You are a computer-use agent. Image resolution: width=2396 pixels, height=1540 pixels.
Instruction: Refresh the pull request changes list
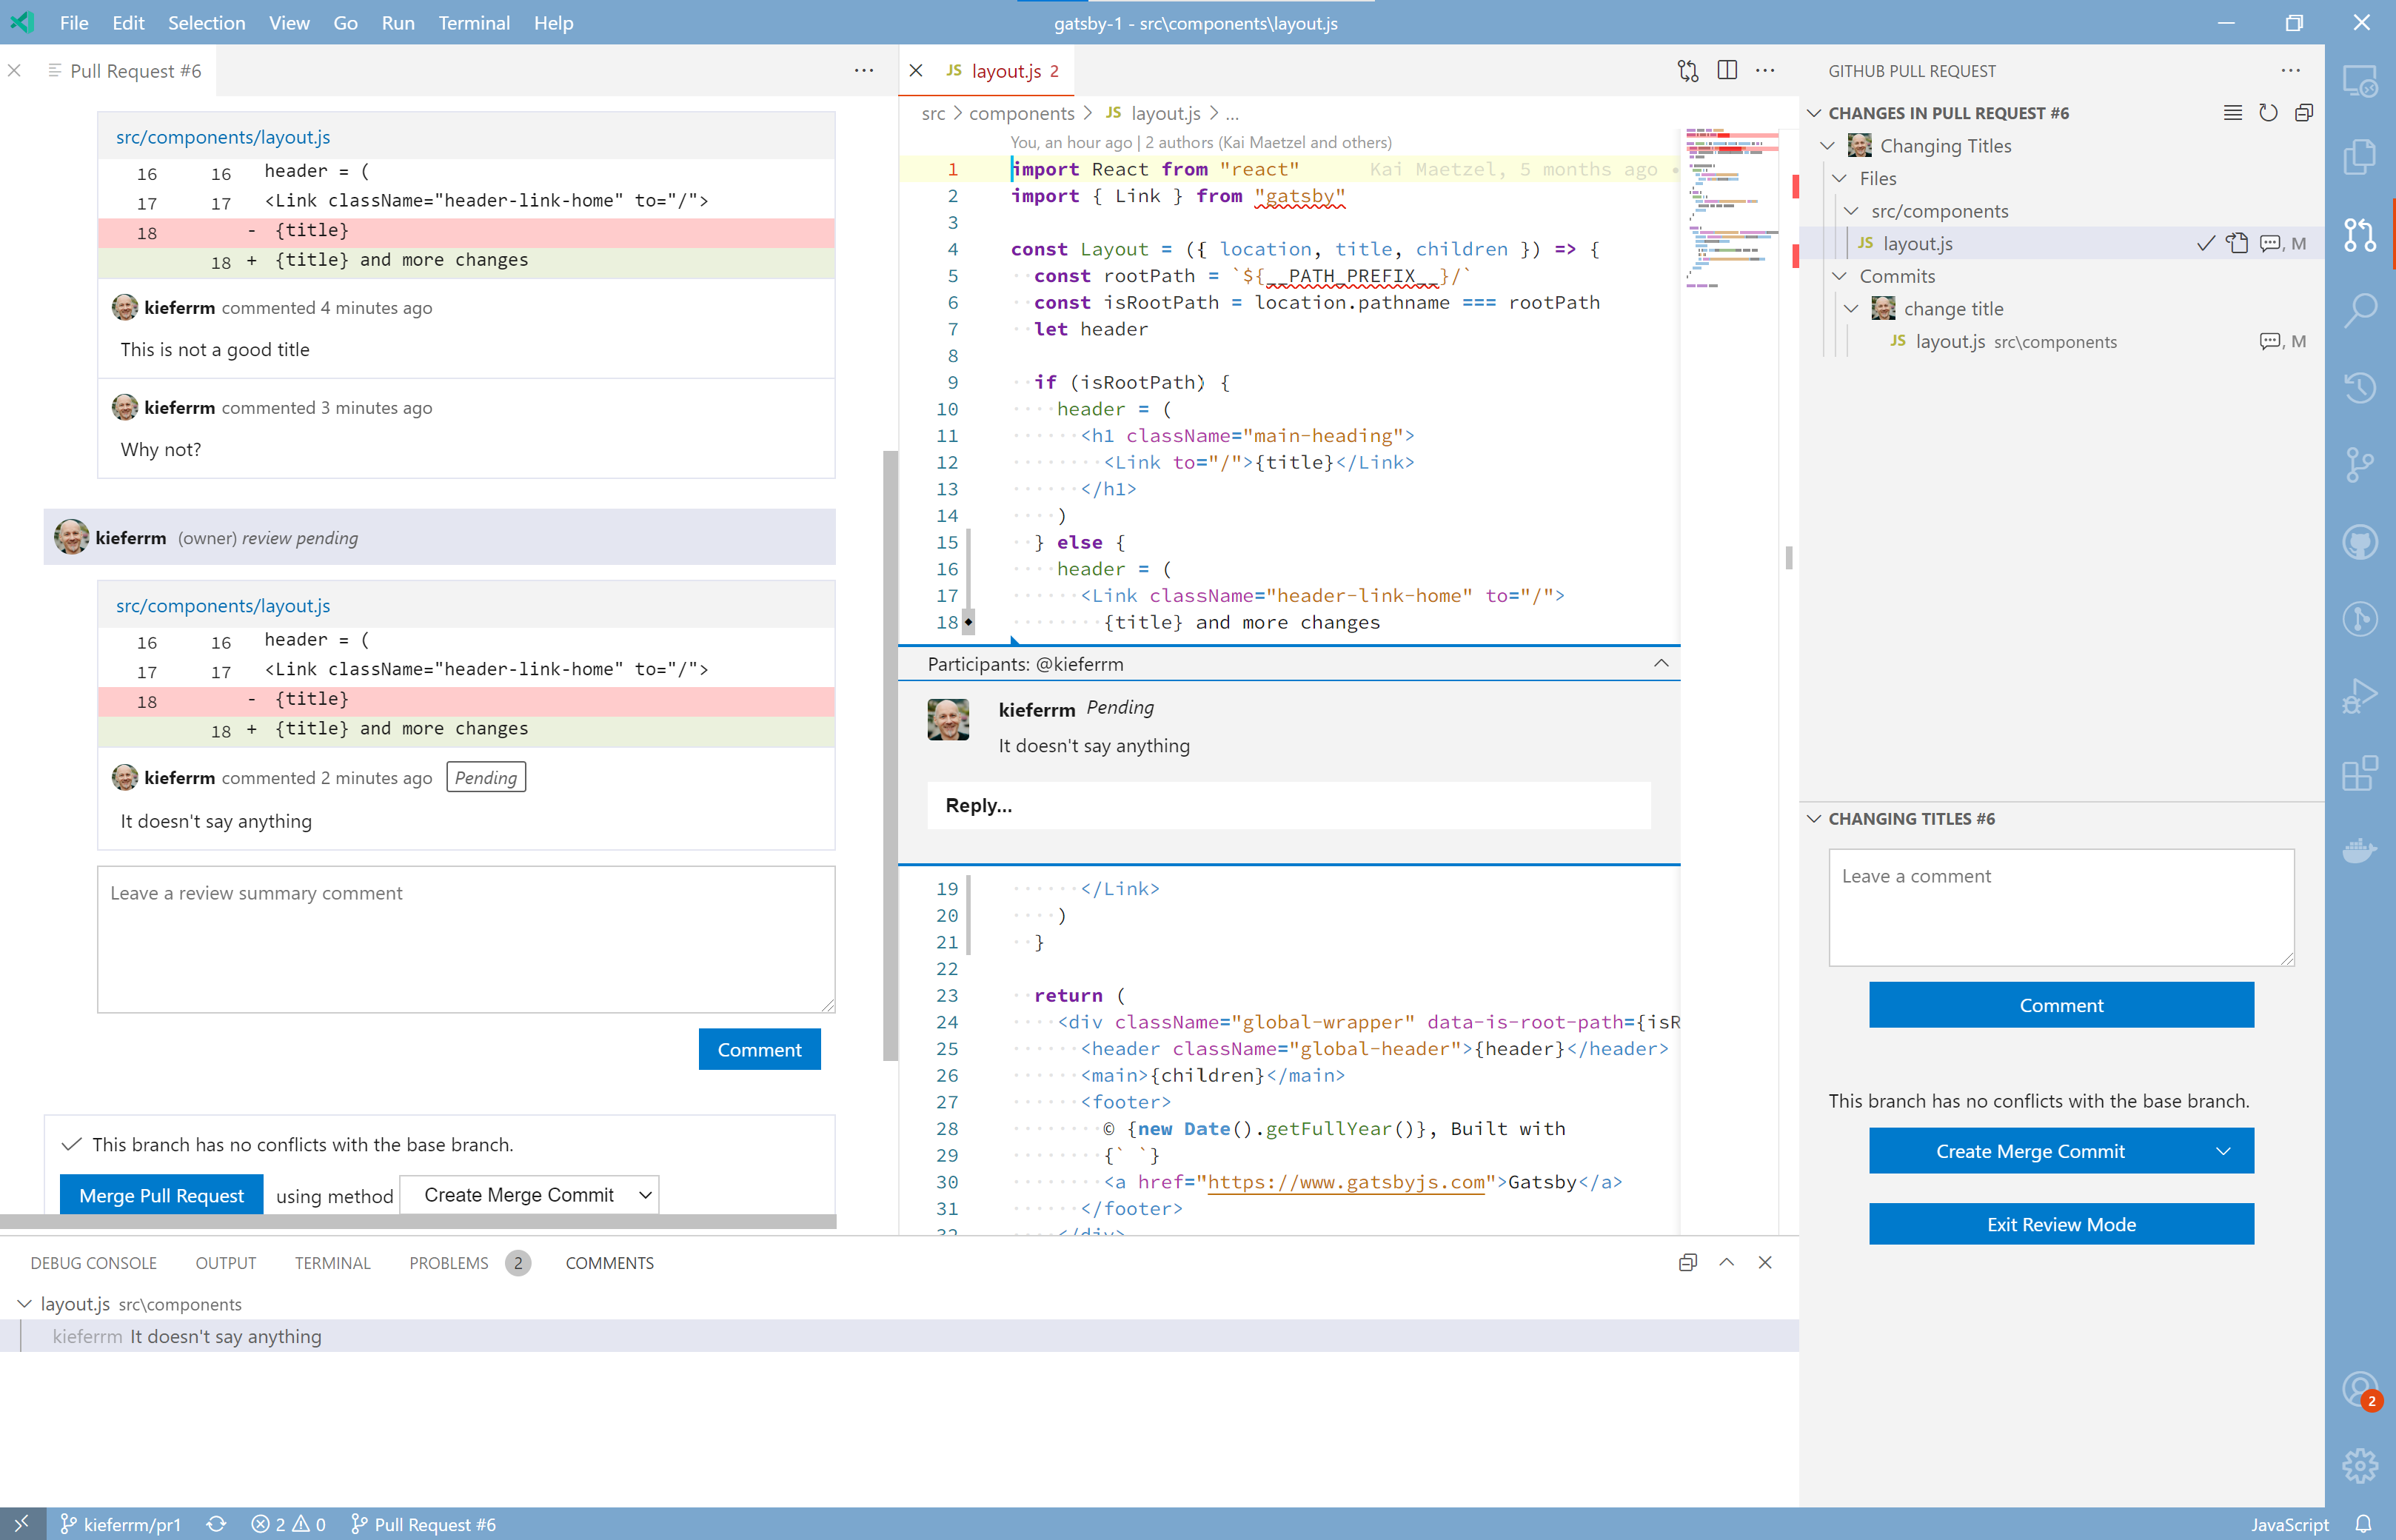point(2268,112)
